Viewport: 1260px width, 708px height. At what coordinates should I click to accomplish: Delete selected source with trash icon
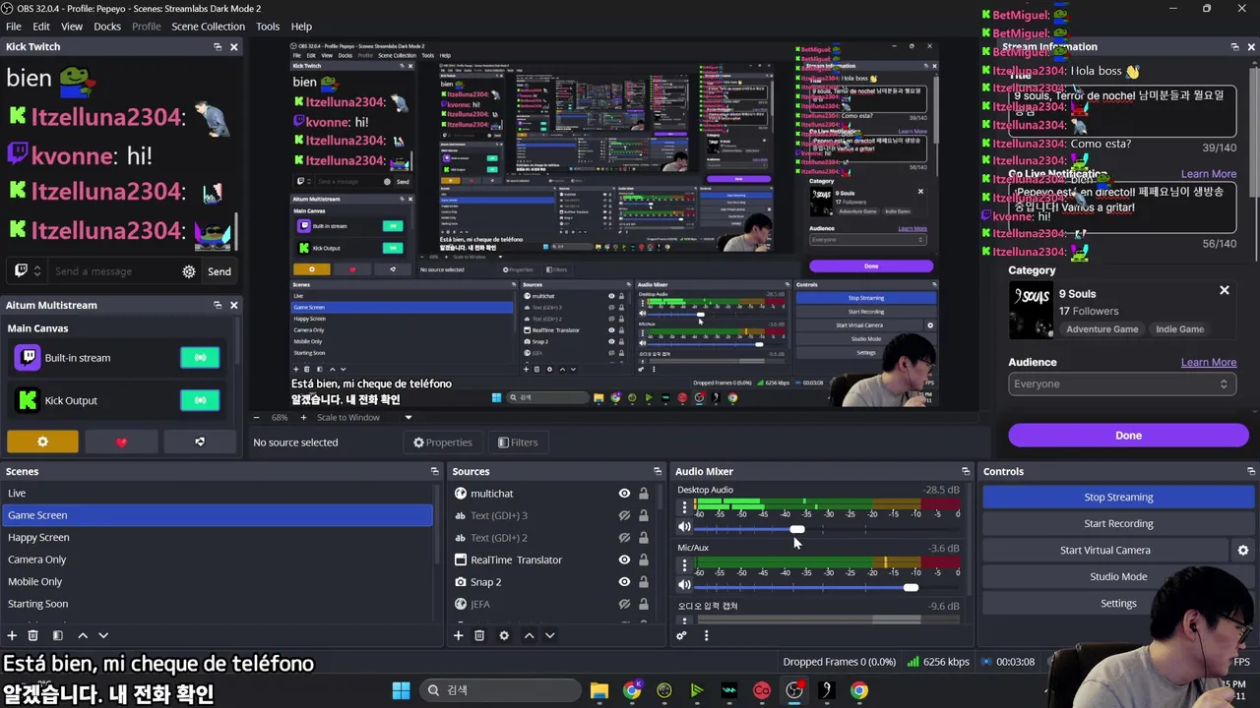pos(479,636)
